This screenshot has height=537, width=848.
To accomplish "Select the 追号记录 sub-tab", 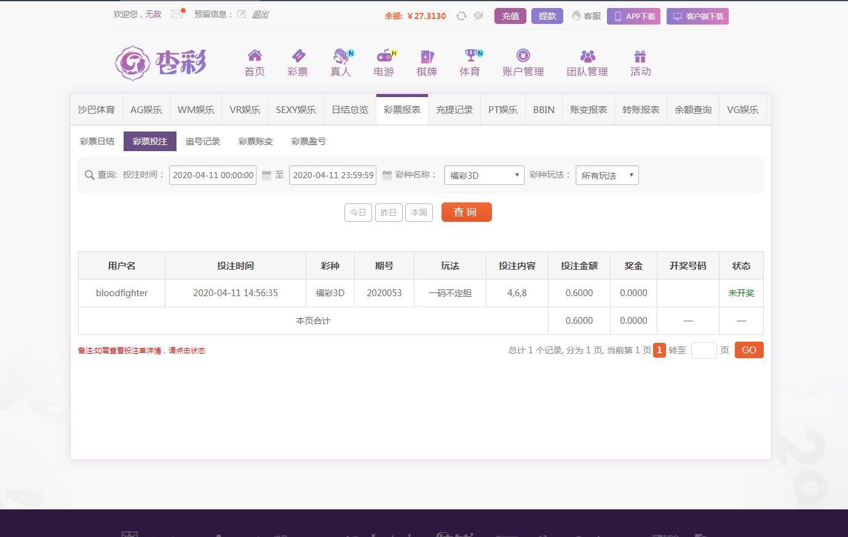I will (x=202, y=141).
